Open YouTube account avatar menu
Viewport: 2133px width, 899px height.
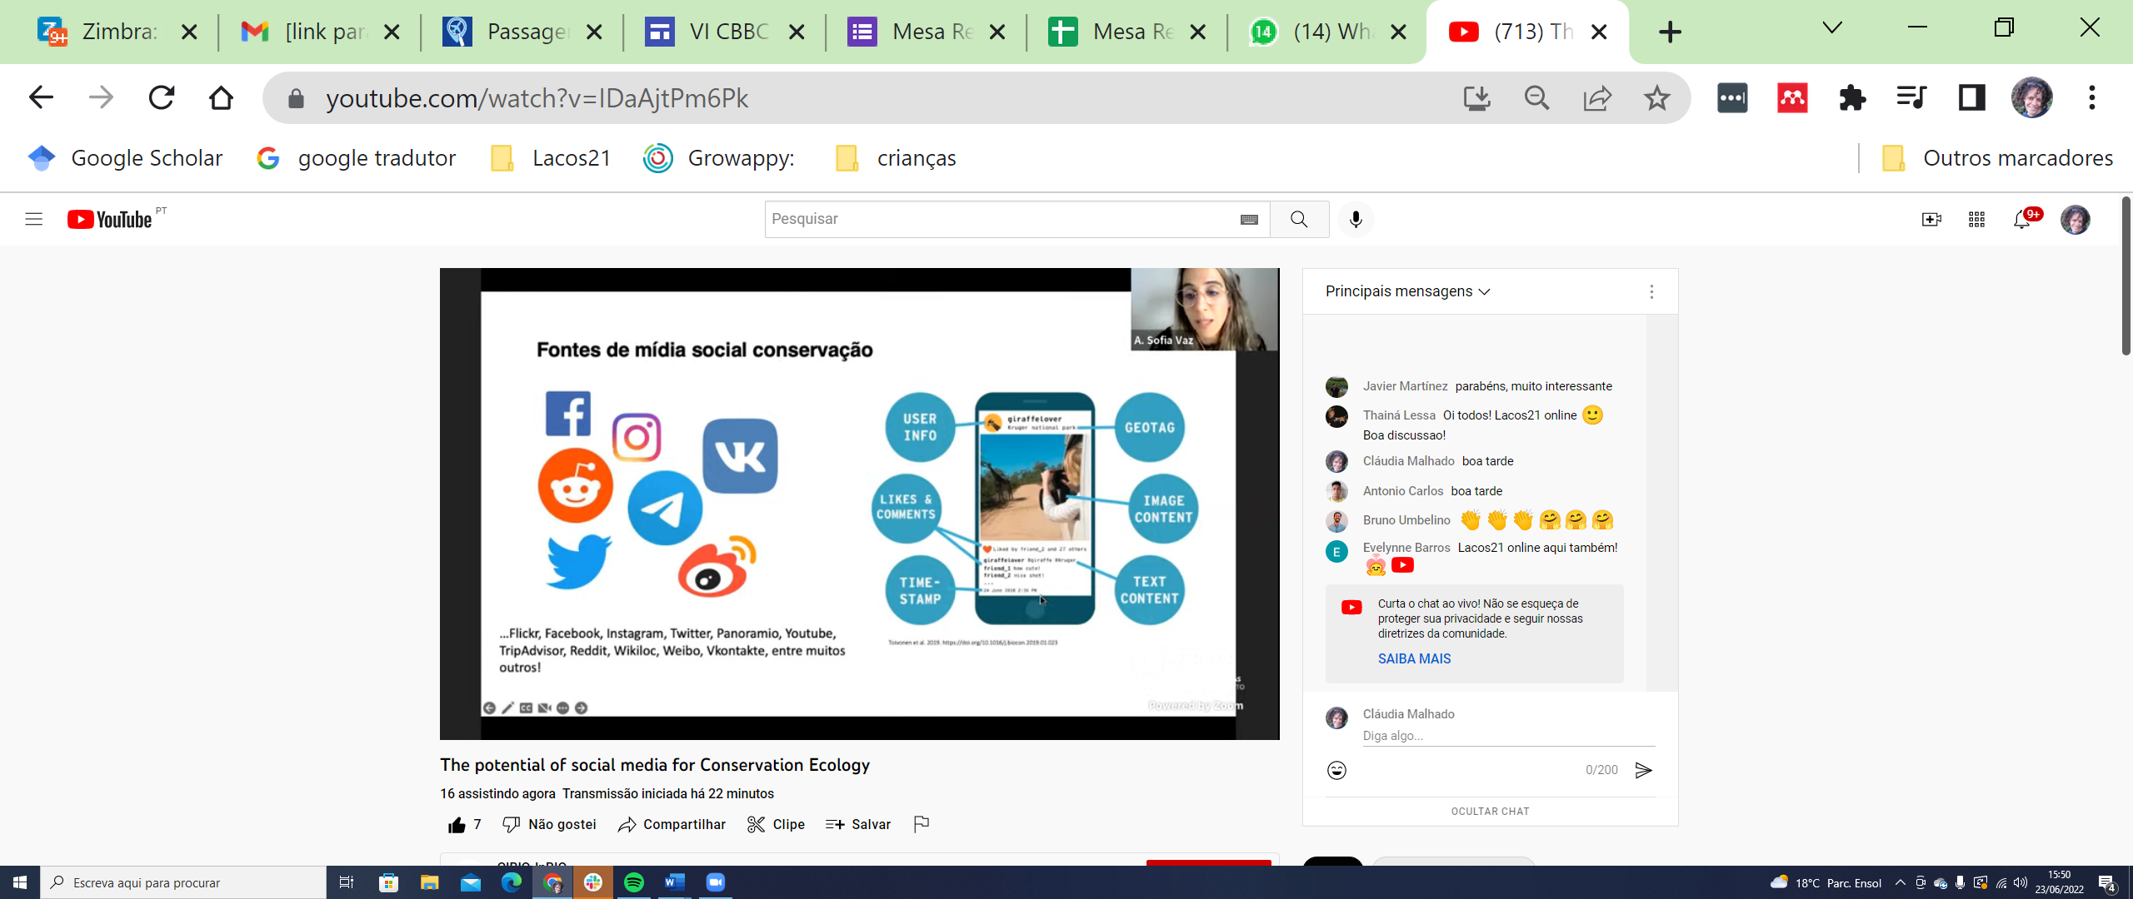[2076, 219]
